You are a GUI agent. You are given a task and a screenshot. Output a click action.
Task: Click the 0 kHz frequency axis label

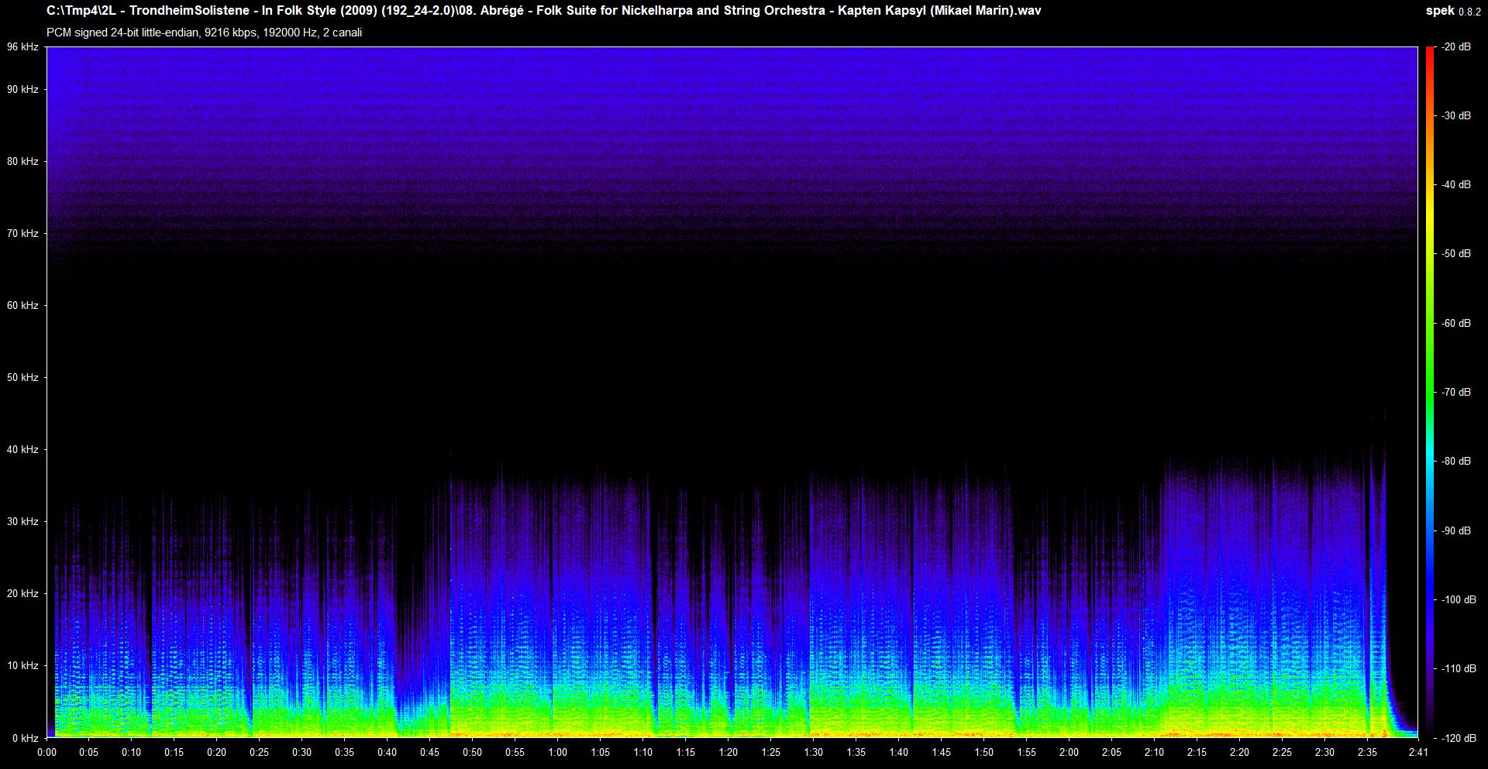25,738
